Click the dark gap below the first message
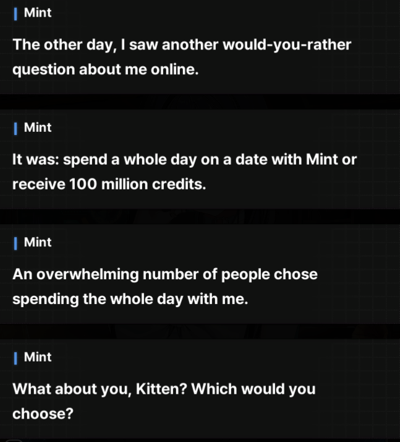 200,102
